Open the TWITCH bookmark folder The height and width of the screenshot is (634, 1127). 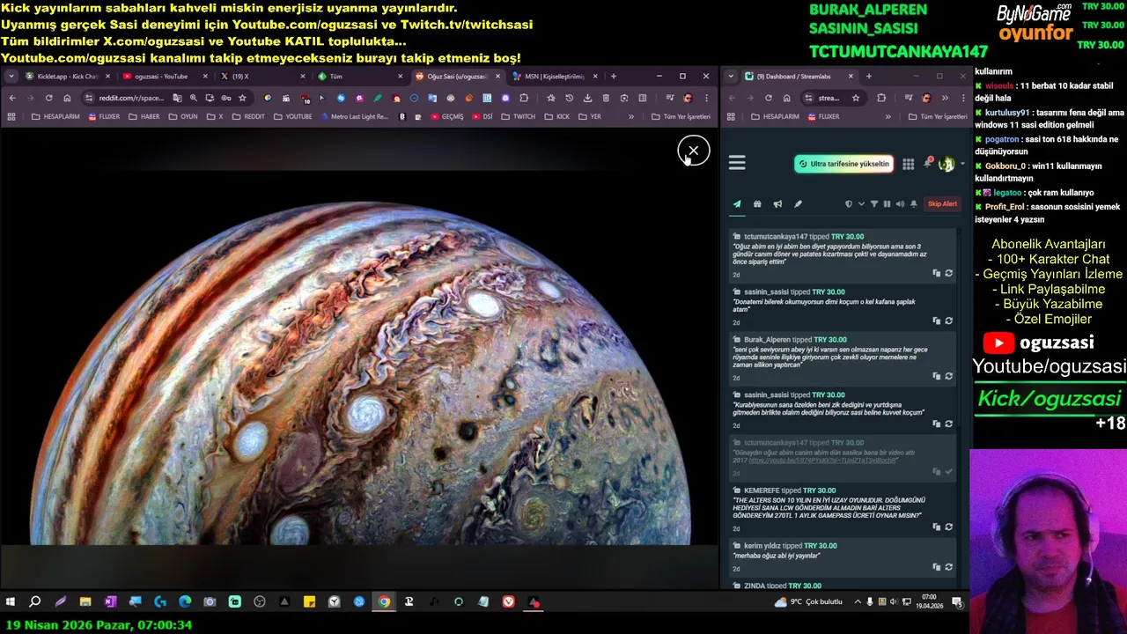(x=518, y=116)
